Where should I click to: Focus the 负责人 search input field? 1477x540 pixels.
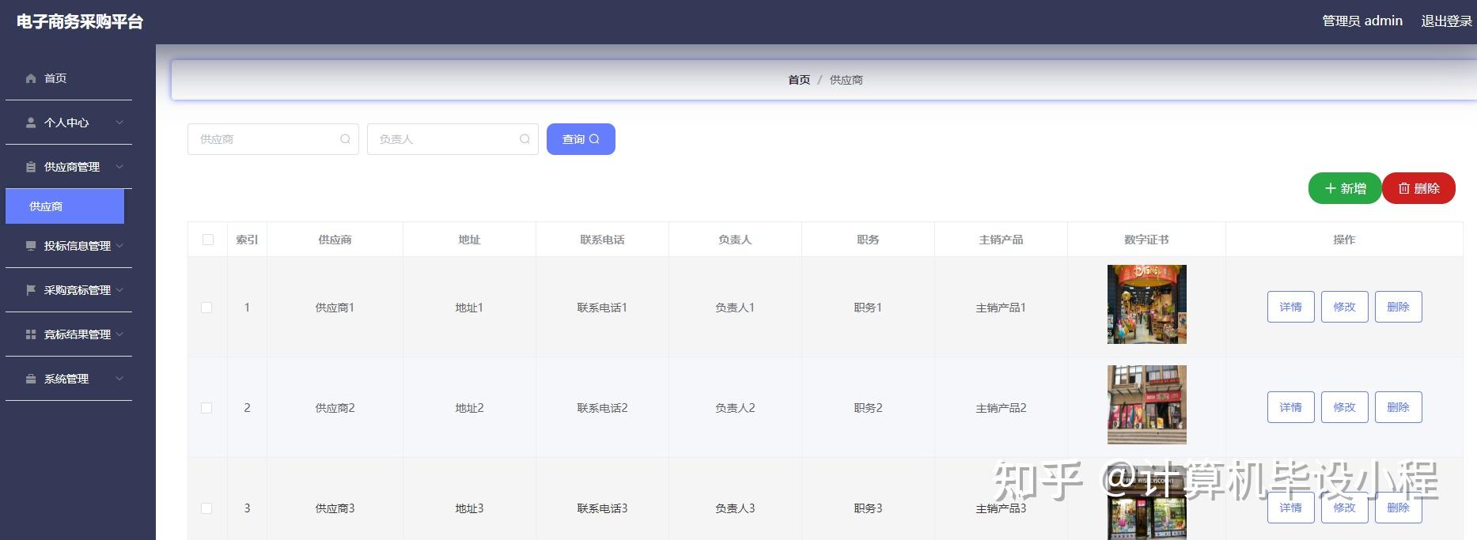(x=453, y=139)
